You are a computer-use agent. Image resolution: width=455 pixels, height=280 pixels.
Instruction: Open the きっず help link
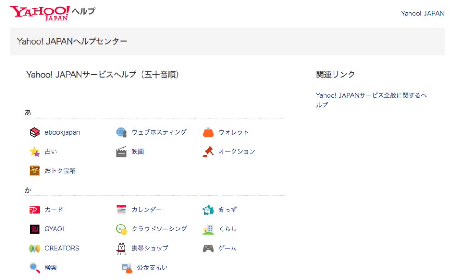(x=228, y=210)
